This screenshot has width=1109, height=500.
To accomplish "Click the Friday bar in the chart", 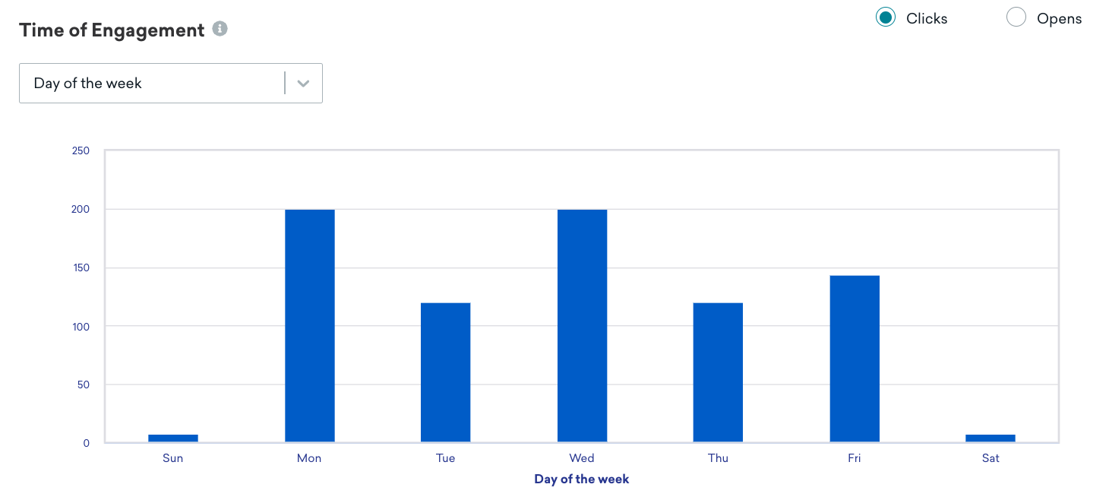I will [855, 359].
